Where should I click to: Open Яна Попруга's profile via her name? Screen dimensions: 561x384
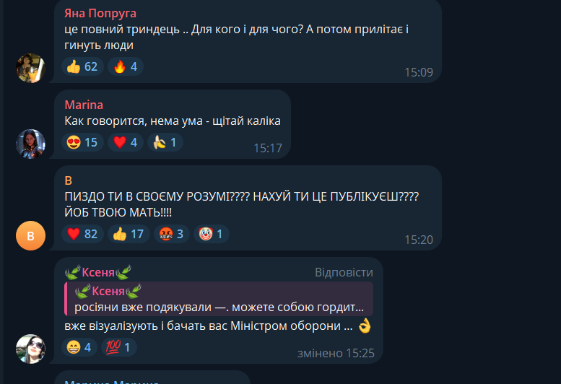point(100,13)
